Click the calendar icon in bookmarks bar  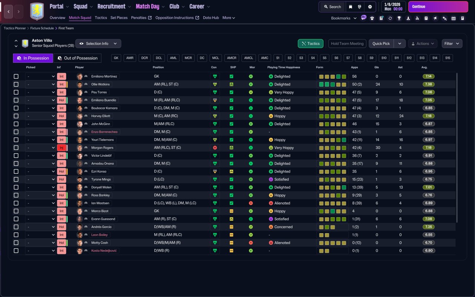tap(453, 18)
